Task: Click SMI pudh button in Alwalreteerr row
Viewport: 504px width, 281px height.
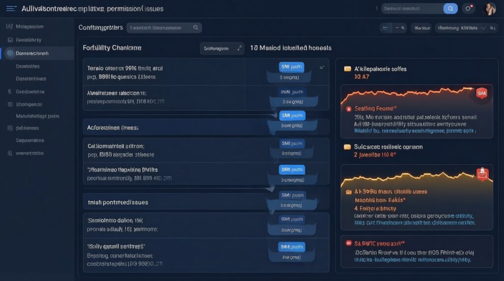Action: 292,92
